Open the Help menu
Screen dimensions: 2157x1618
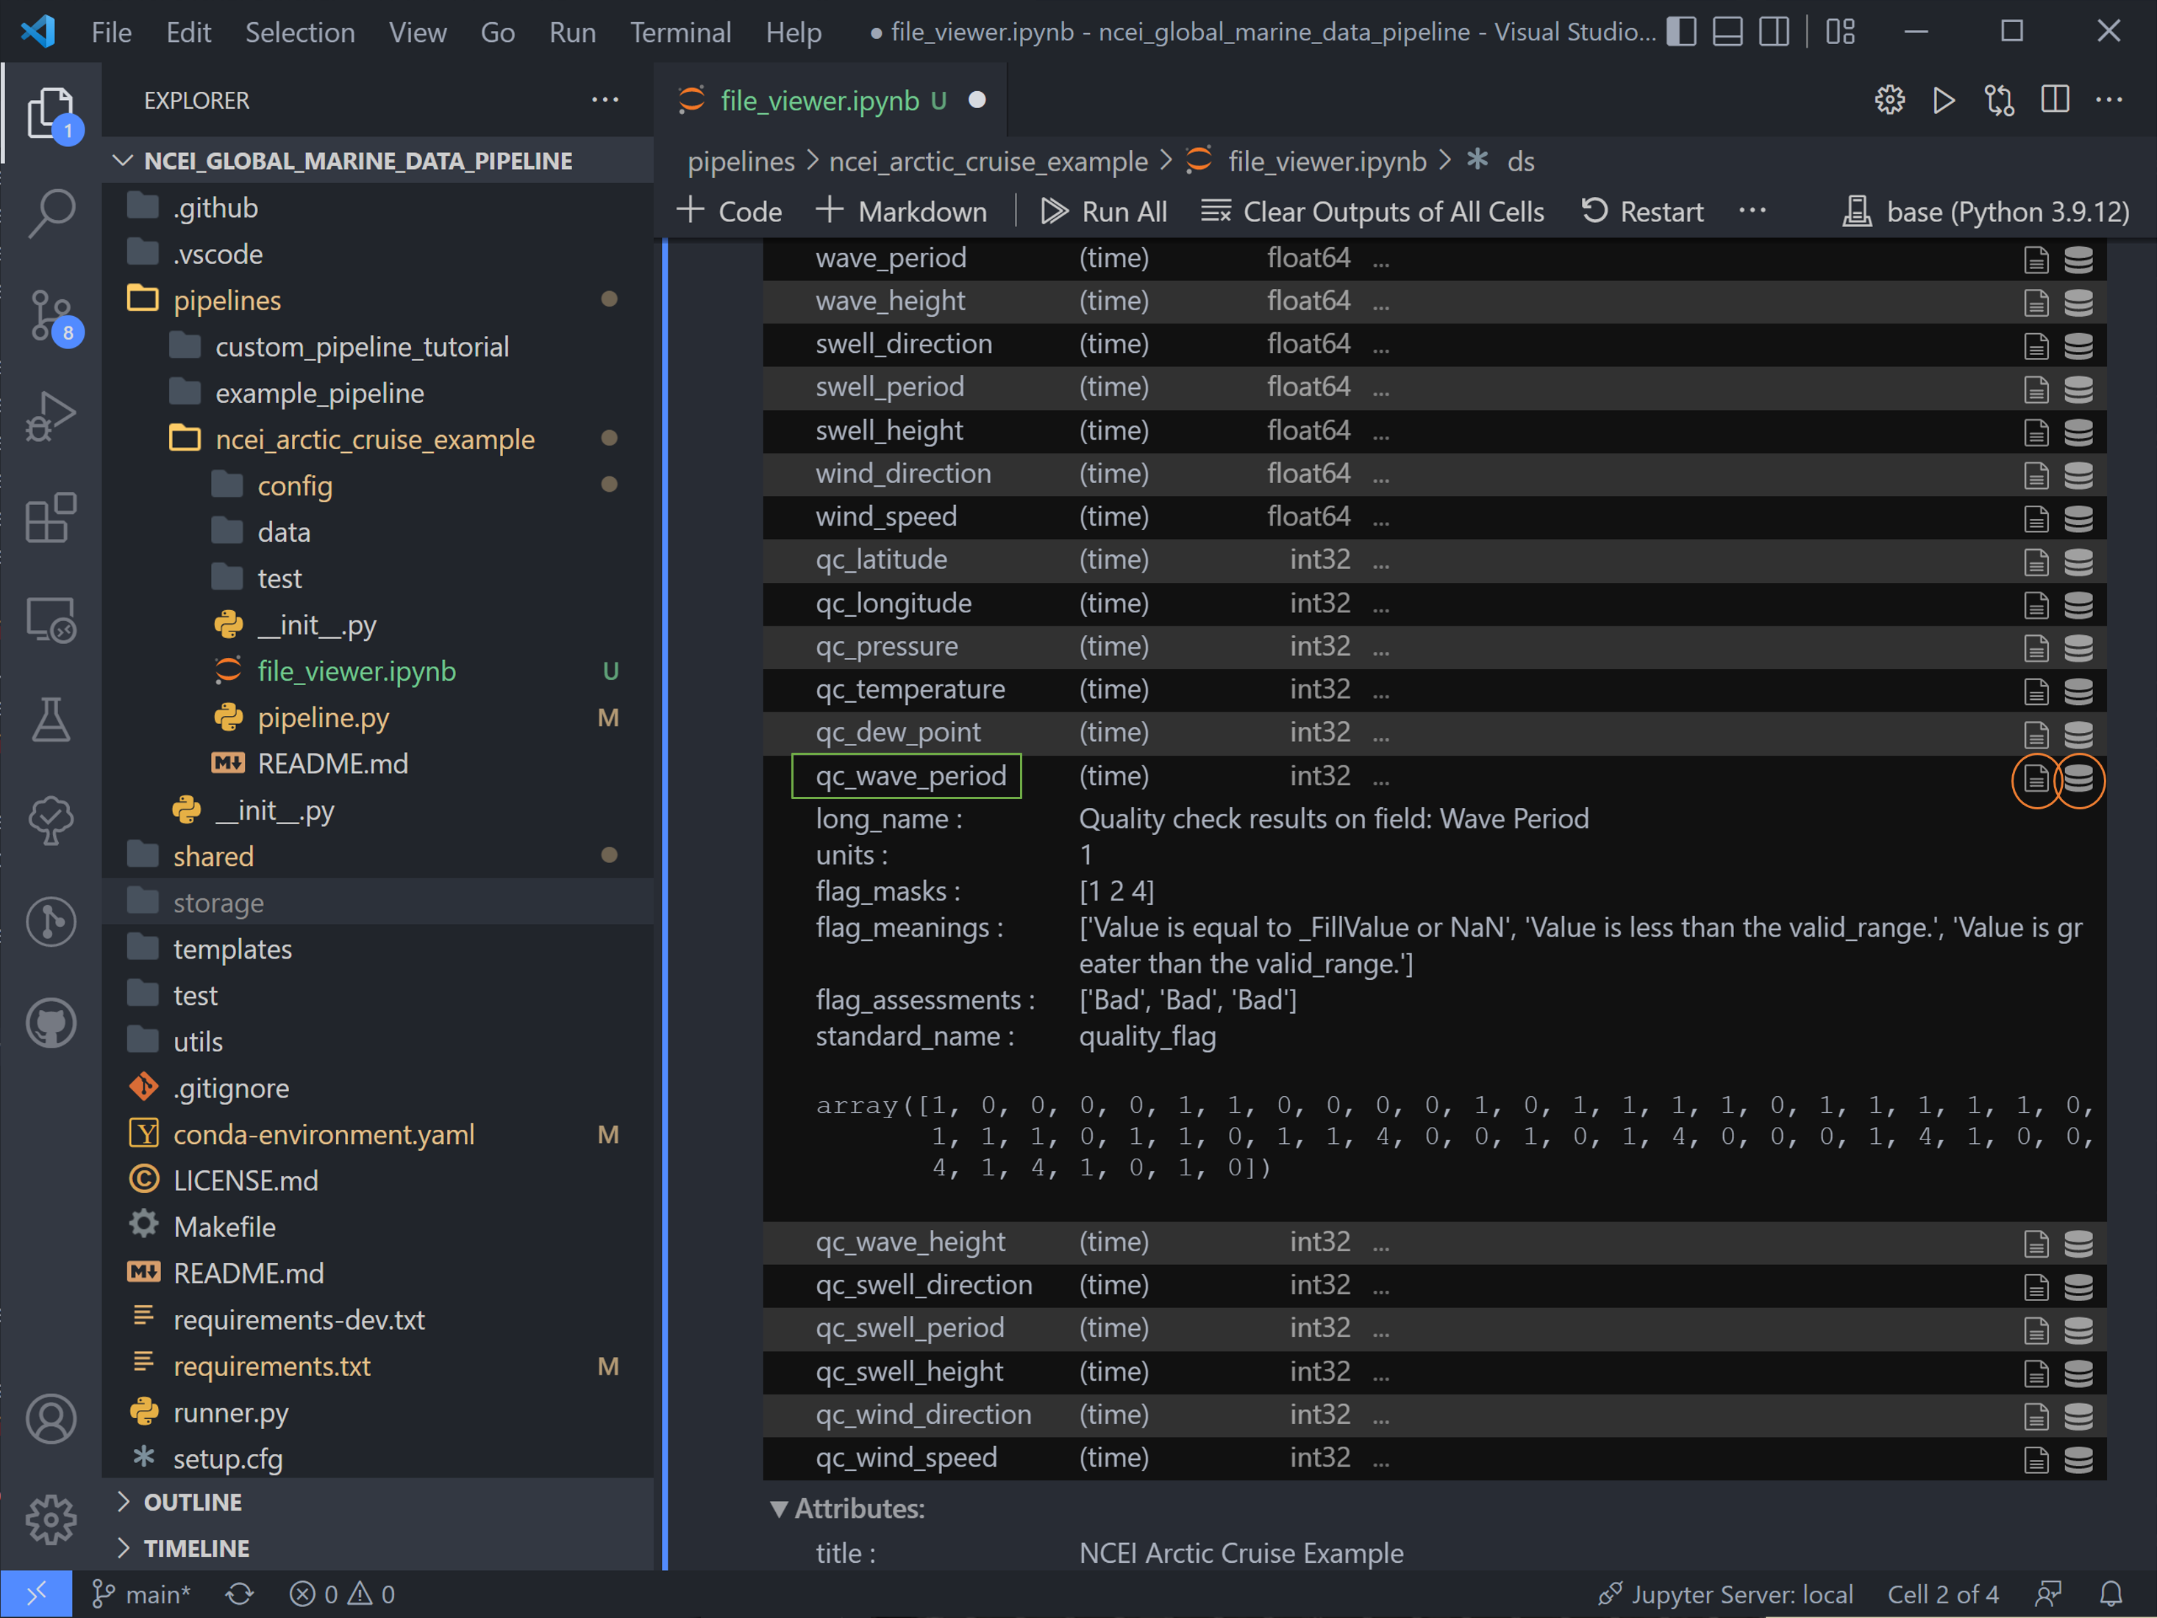click(793, 32)
